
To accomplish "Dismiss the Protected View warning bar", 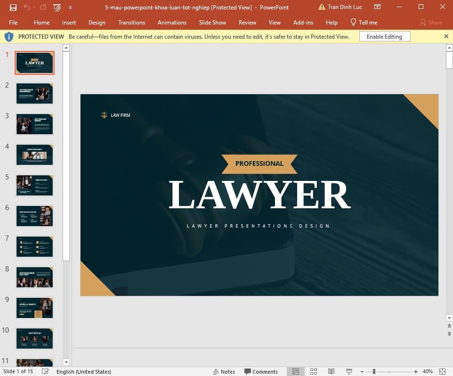I will coord(446,36).
